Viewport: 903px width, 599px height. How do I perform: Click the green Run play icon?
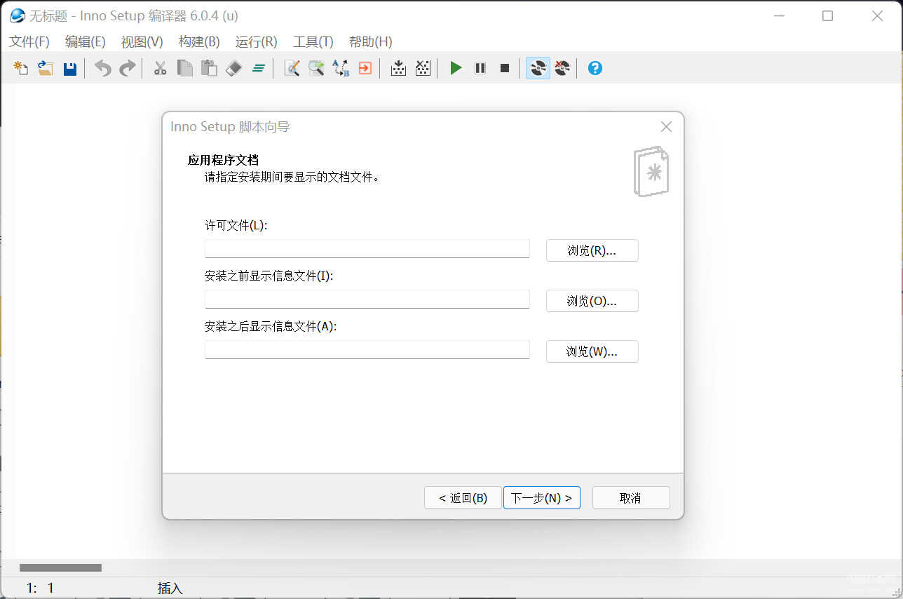coord(456,68)
